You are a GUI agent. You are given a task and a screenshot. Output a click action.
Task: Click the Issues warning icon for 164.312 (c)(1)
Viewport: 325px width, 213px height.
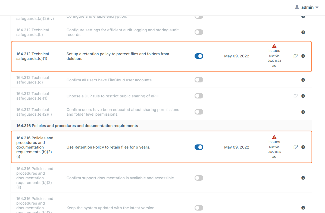[274, 46]
